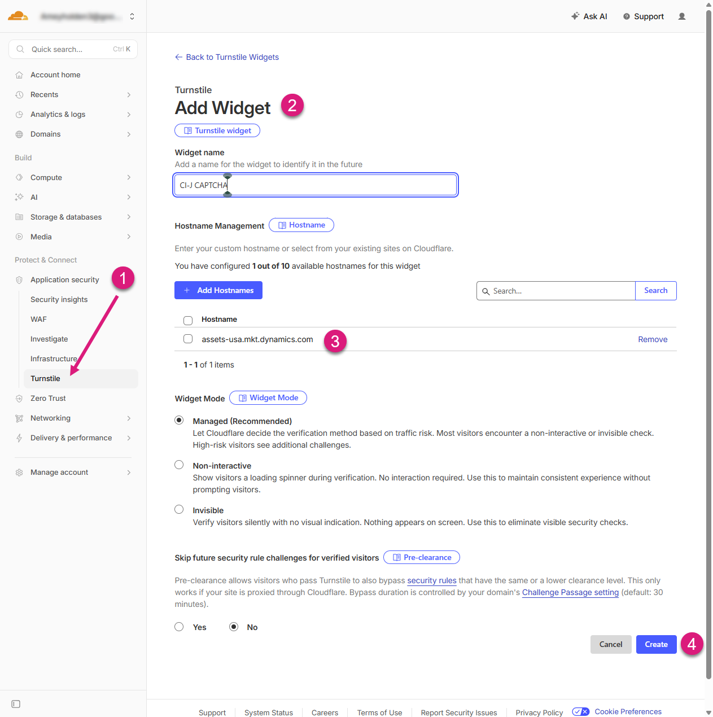713x717 pixels.
Task: Click the Domains globe icon
Action: point(19,134)
